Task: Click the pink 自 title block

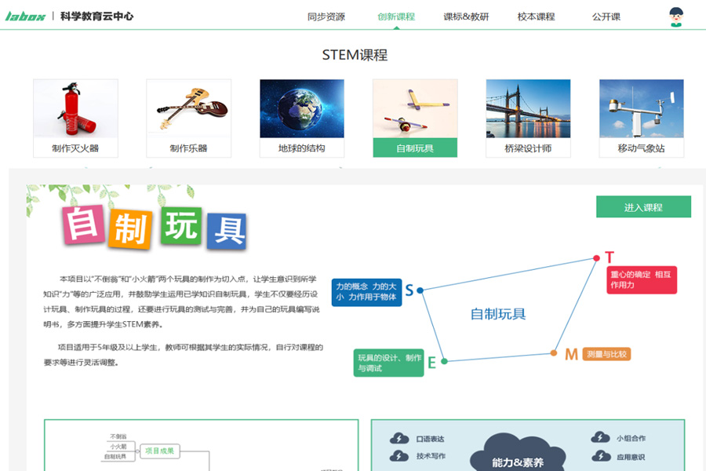Action: pyautogui.click(x=83, y=224)
